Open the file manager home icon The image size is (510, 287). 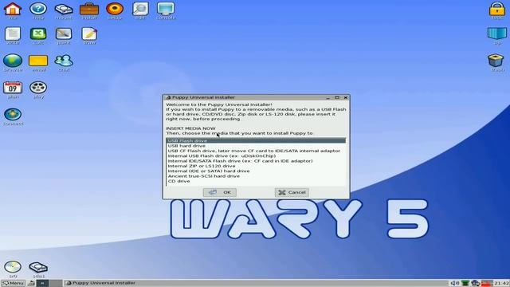click(13, 9)
